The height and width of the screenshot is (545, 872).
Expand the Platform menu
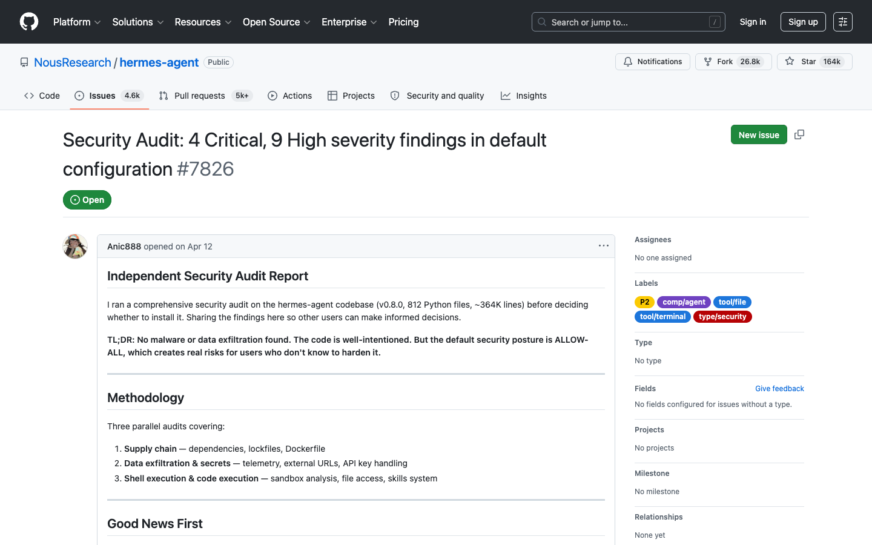coord(77,22)
